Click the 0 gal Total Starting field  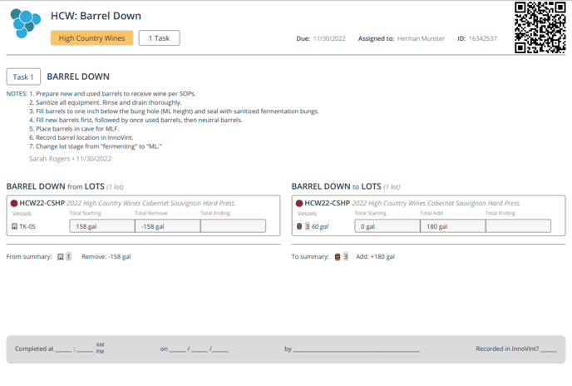(x=387, y=226)
